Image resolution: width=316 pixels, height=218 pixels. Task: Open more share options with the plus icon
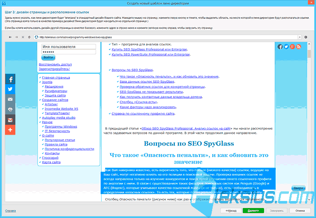coord(10,130)
